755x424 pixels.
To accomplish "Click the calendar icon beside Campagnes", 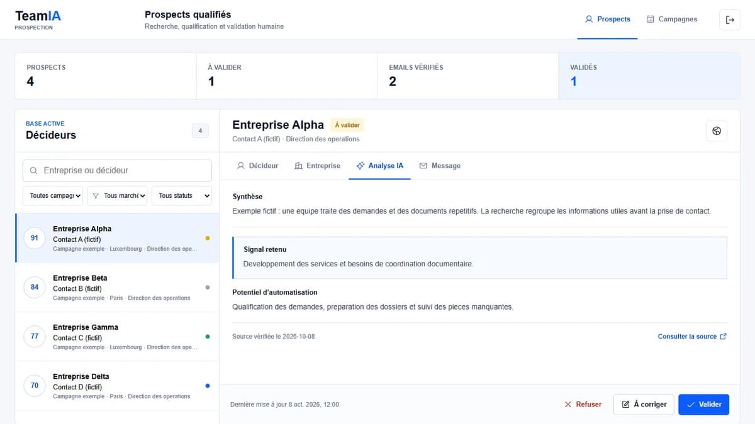I will 651,19.
